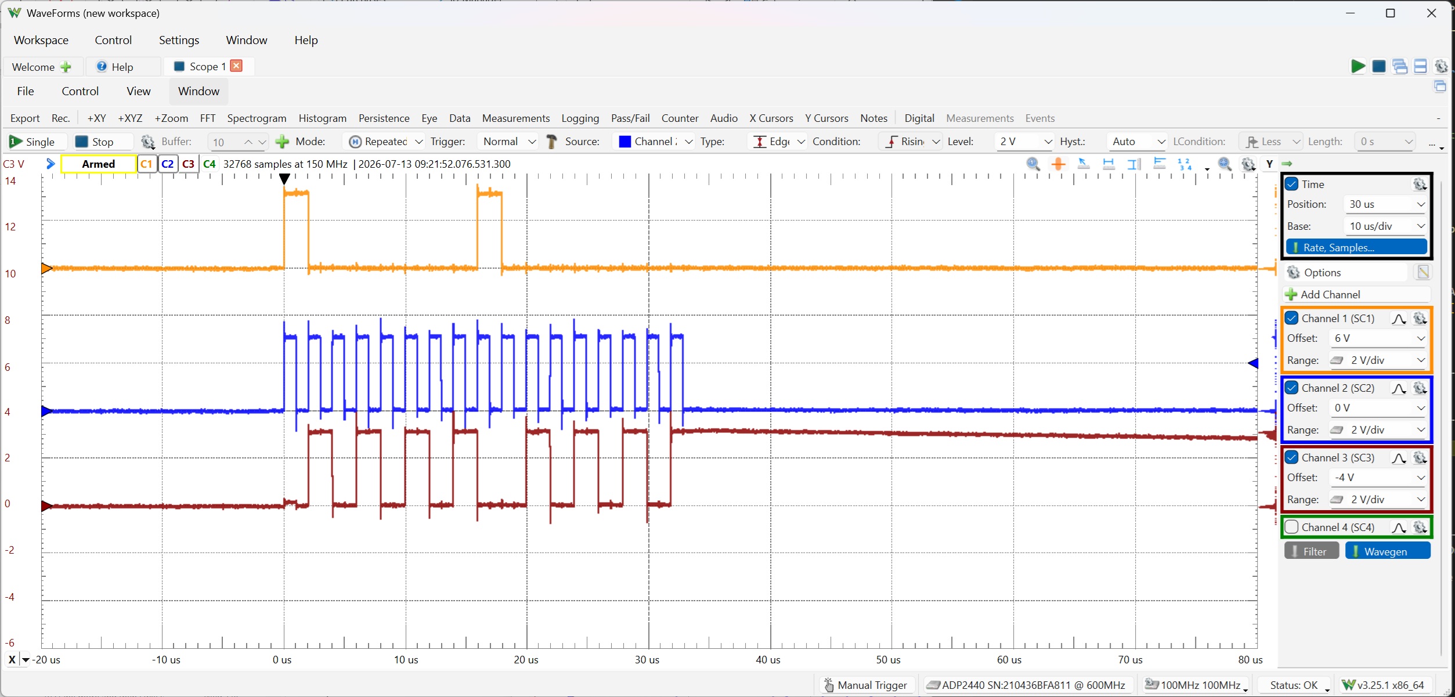Viewport: 1455px width, 697px height.
Task: Click the Rate, Samples... button
Action: click(x=1356, y=248)
